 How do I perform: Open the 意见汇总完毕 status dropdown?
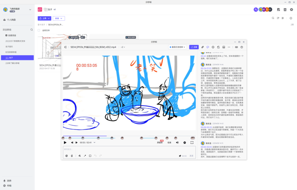[x=177, y=47]
